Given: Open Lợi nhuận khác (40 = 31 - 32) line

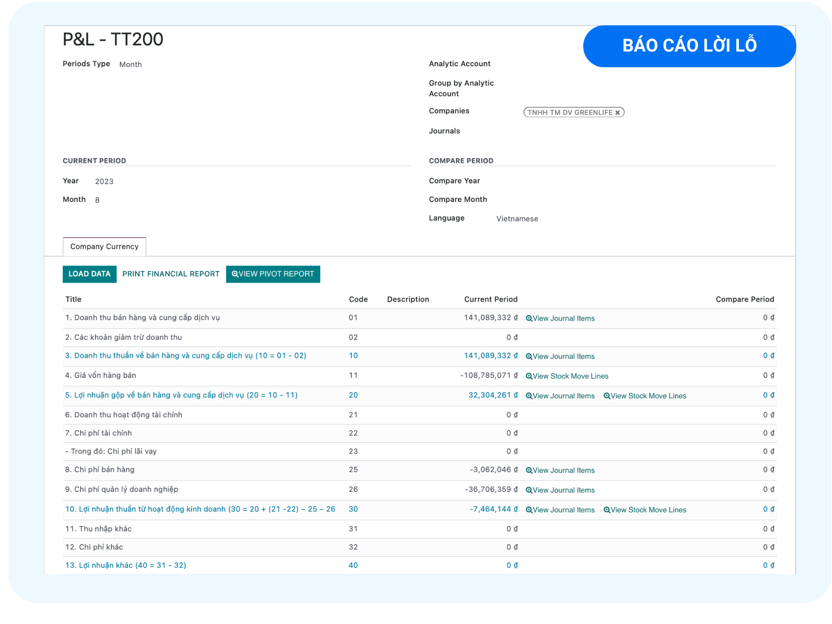Looking at the screenshot, I should [x=126, y=565].
